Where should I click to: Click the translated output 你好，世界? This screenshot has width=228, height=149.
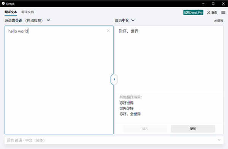(128, 31)
